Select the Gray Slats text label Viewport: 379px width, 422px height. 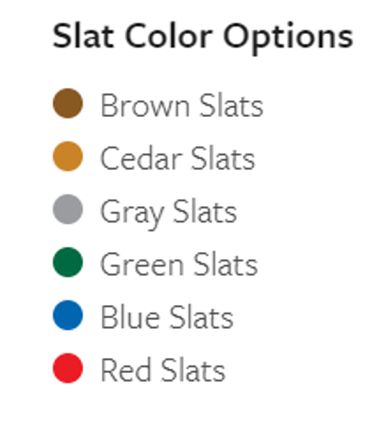[x=168, y=214]
